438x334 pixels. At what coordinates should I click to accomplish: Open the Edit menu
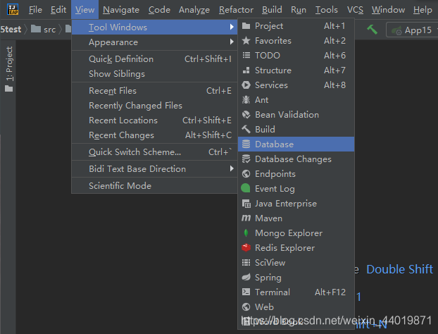[58, 10]
